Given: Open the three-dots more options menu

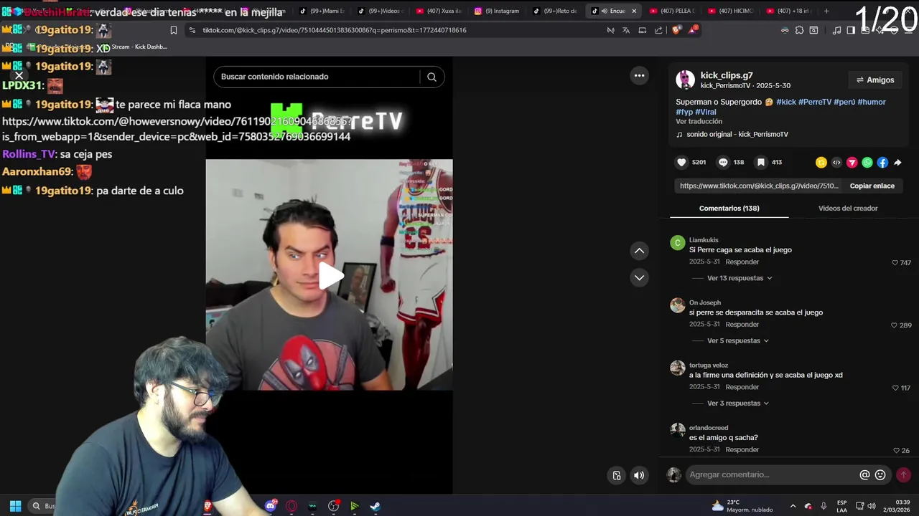Looking at the screenshot, I should tap(639, 75).
